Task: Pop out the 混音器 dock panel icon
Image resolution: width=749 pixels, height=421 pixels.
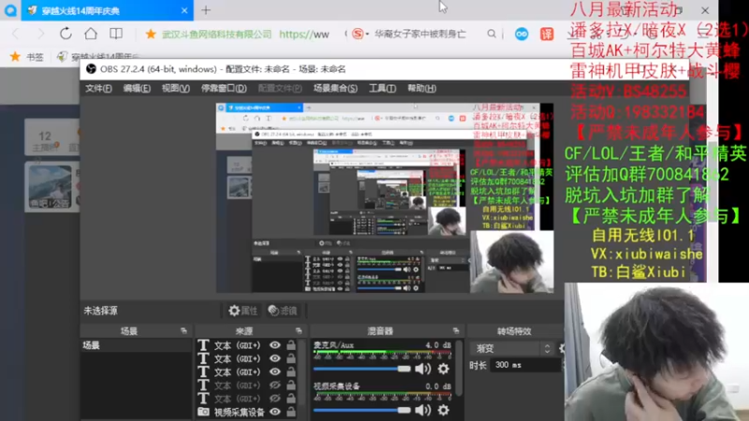Action: tap(456, 331)
